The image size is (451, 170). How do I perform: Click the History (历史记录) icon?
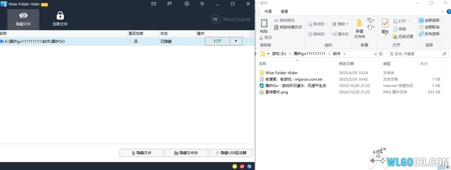point(395,37)
